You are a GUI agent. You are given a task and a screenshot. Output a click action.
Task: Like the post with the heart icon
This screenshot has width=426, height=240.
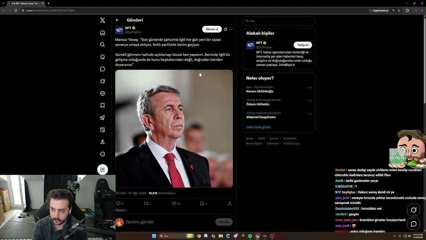tap(174, 203)
